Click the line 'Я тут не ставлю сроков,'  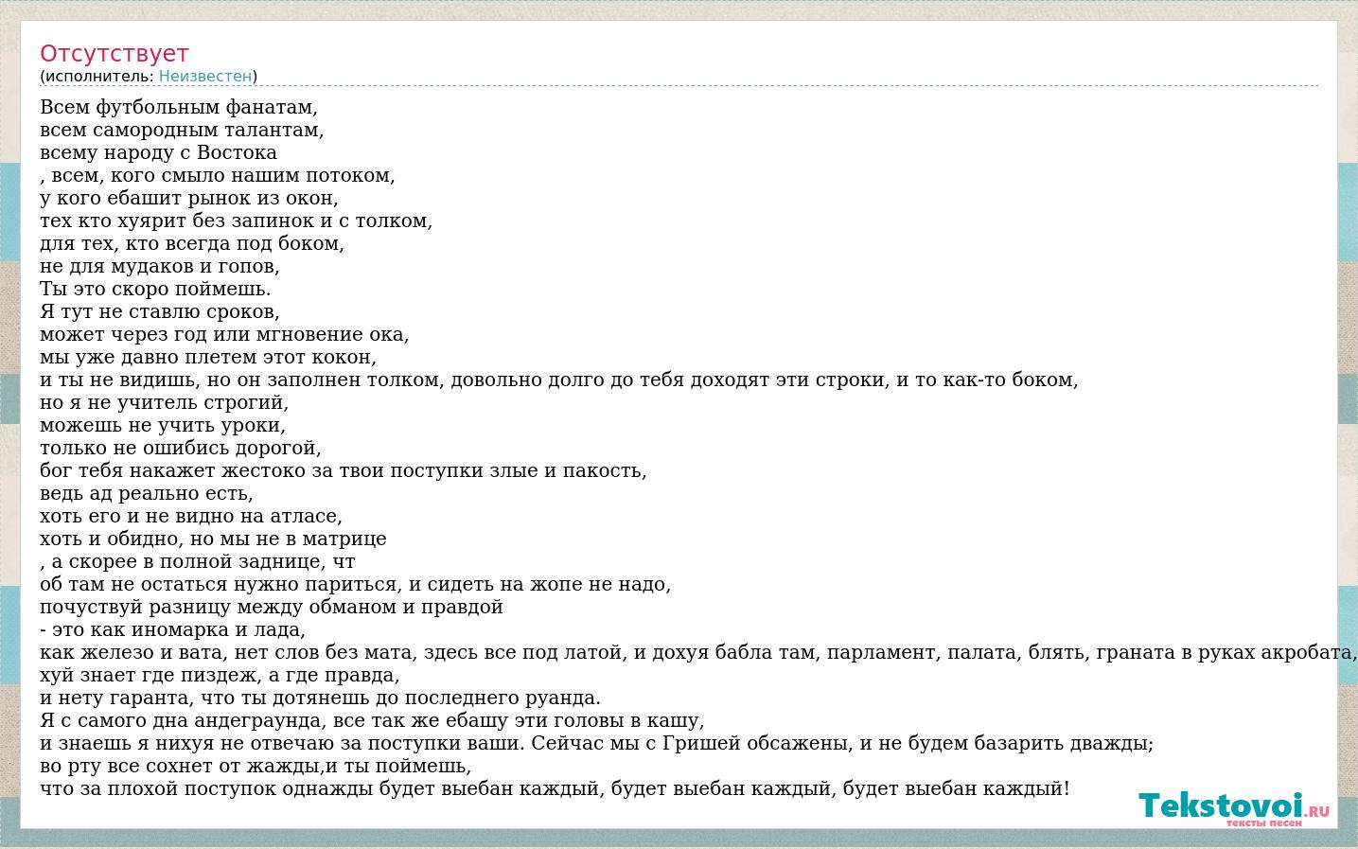(x=160, y=311)
